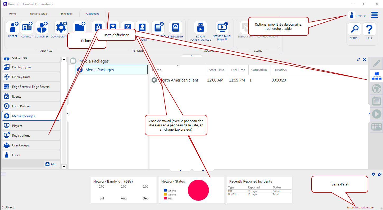Click the guyr user avatar icon

tap(352, 15)
